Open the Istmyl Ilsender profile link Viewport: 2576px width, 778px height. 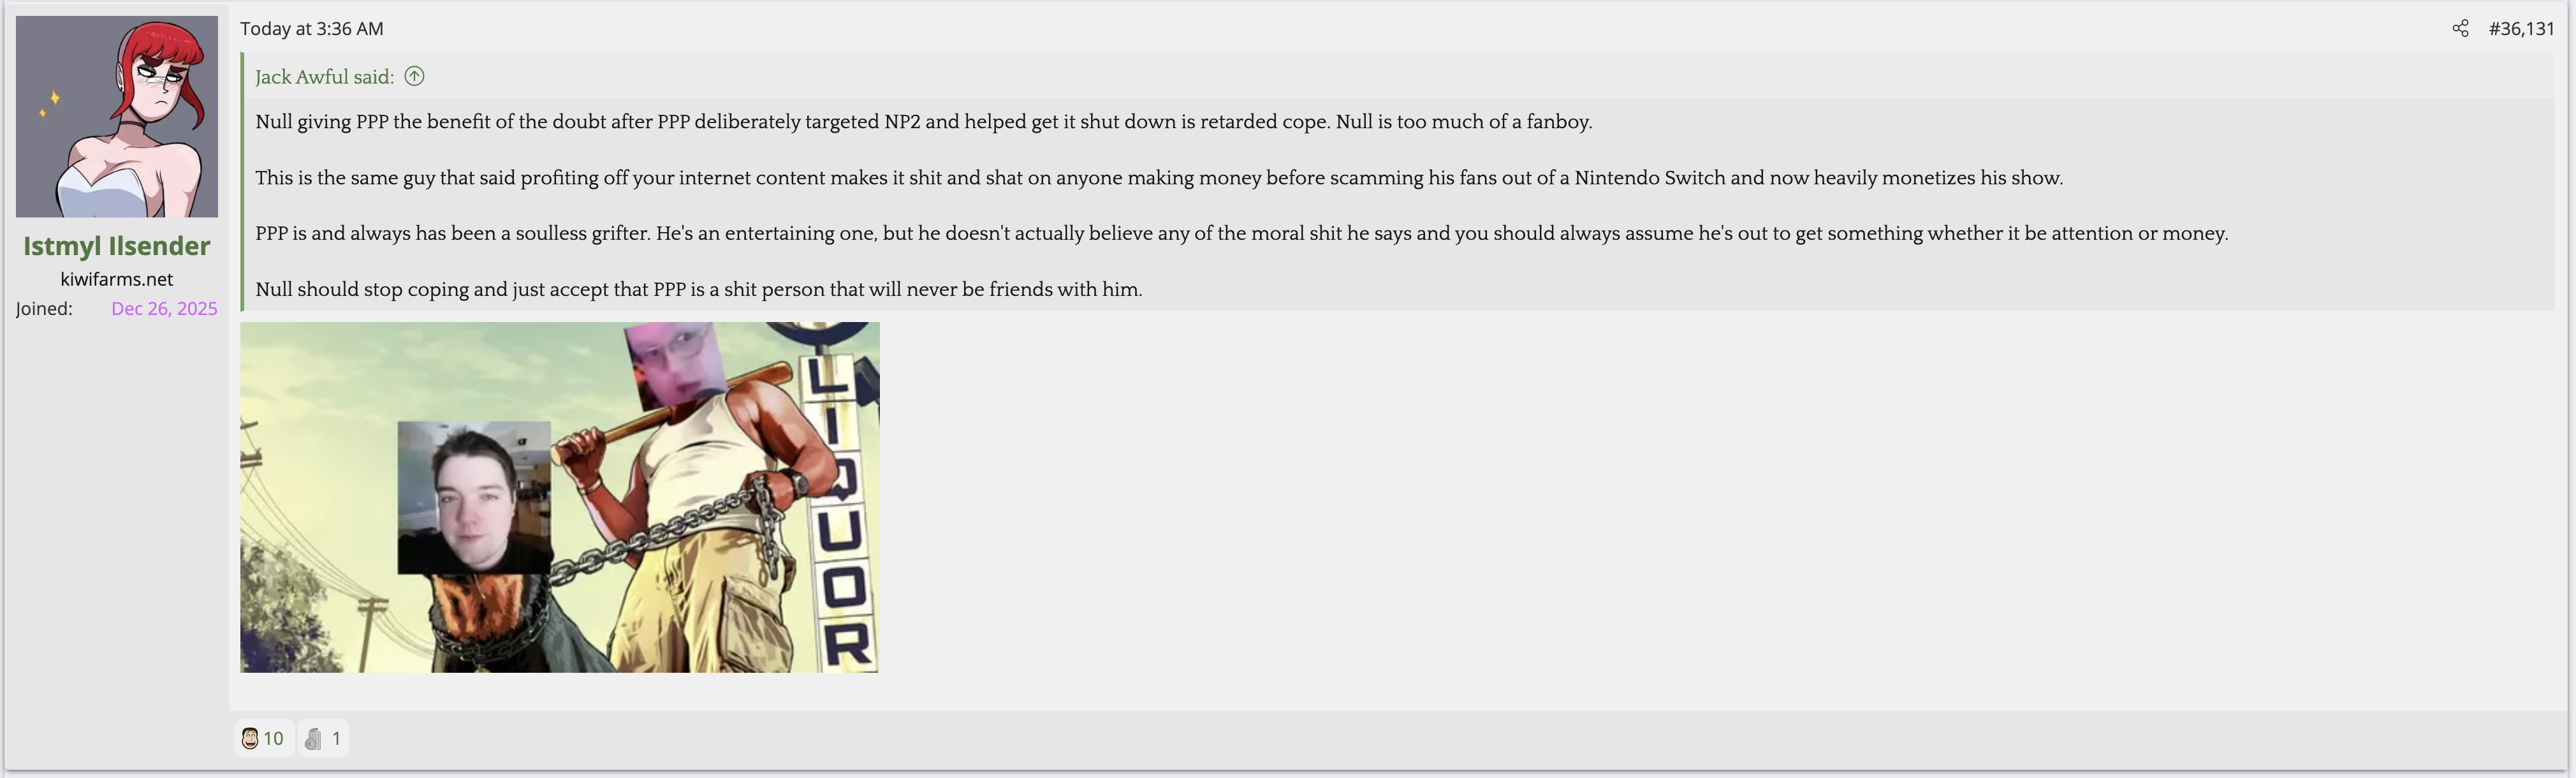(x=117, y=246)
